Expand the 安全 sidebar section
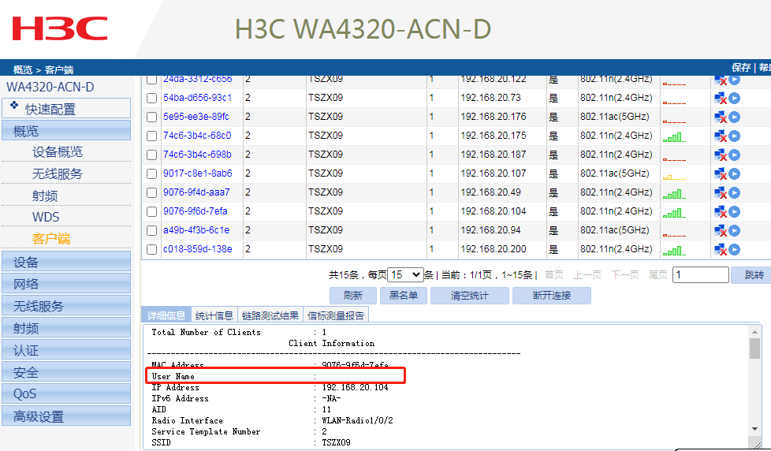The image size is (771, 451). click(66, 372)
